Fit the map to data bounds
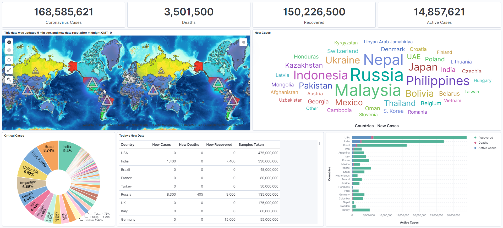The image size is (503, 228). point(9,70)
